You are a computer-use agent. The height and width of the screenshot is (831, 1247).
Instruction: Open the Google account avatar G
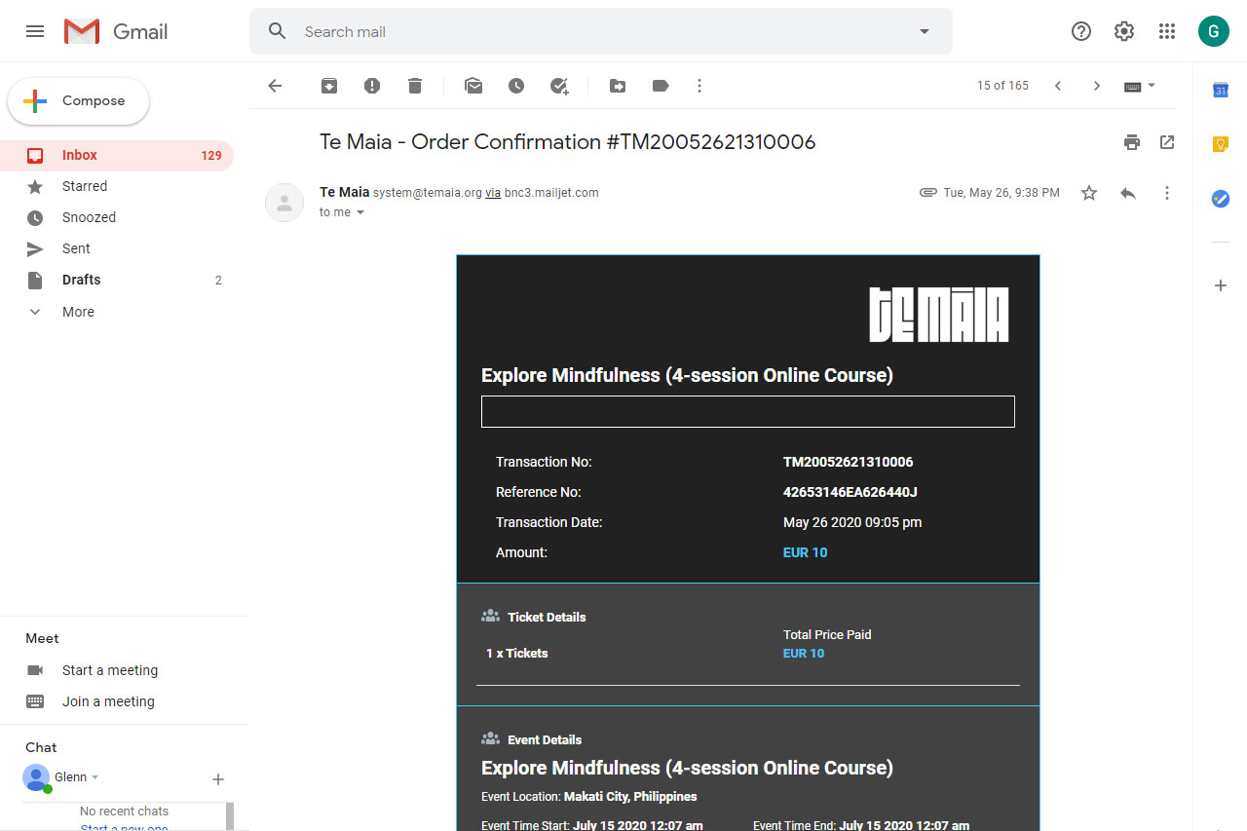click(x=1214, y=31)
